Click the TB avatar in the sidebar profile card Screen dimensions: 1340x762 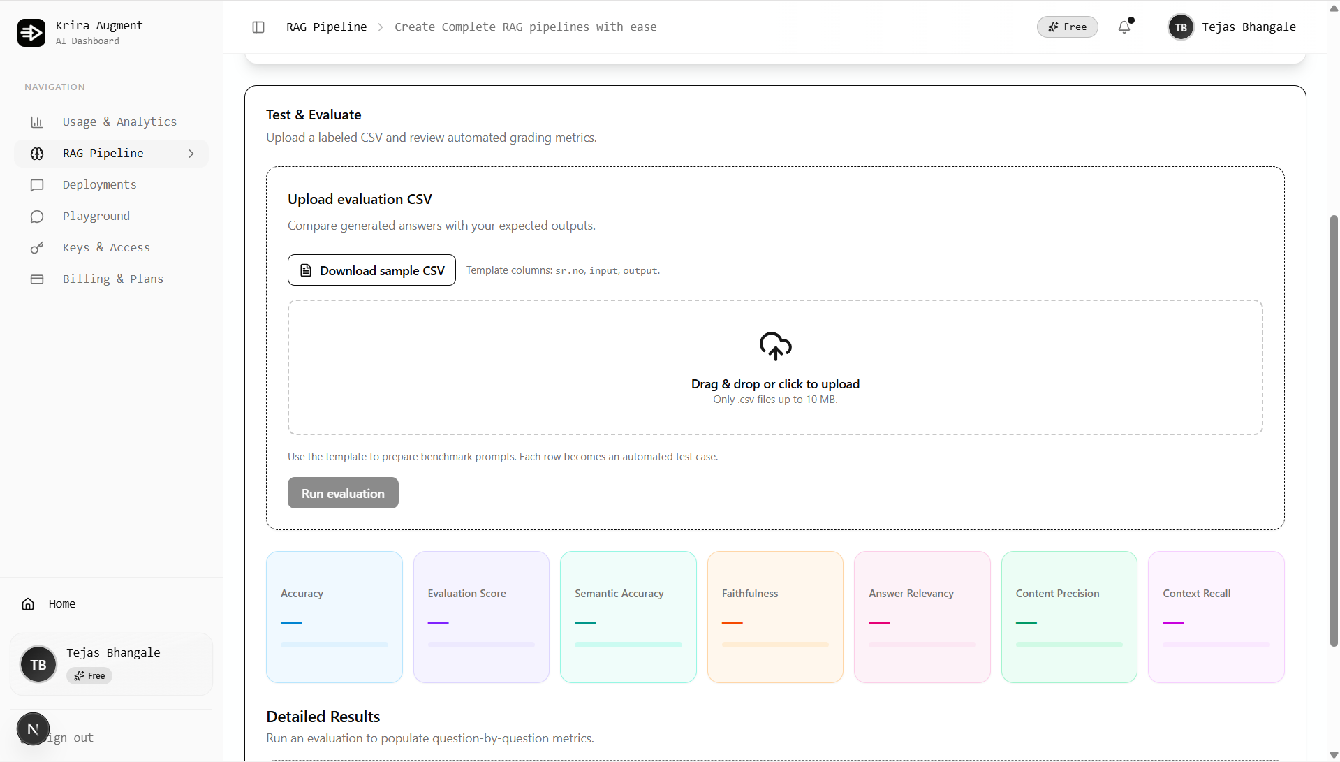[x=38, y=665]
